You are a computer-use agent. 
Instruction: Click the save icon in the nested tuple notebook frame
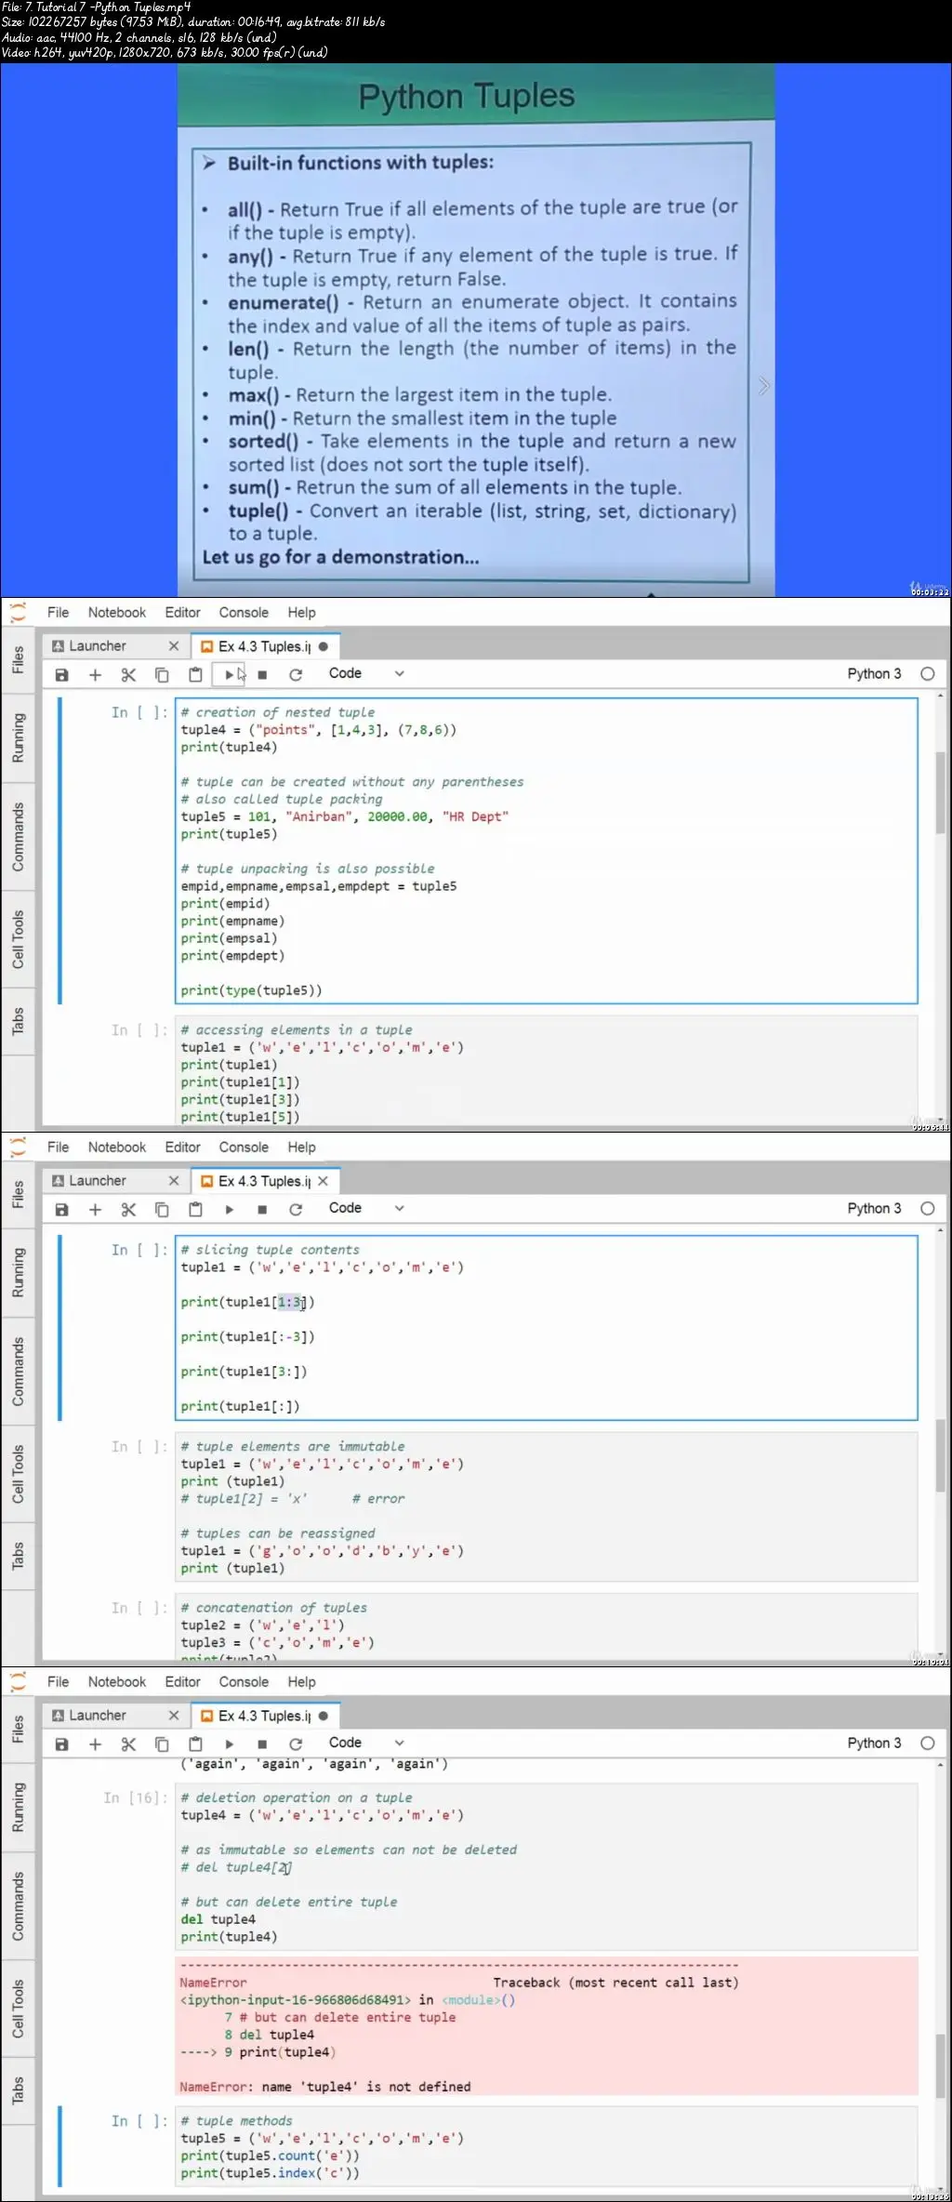(62, 675)
